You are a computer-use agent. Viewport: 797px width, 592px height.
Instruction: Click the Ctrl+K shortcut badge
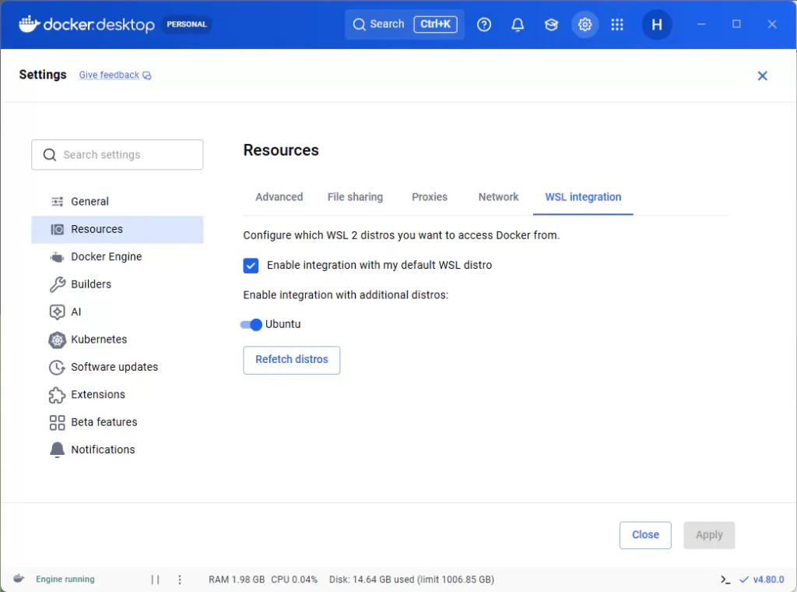pyautogui.click(x=435, y=24)
